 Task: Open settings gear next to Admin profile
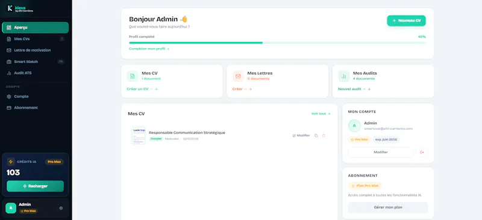61,208
